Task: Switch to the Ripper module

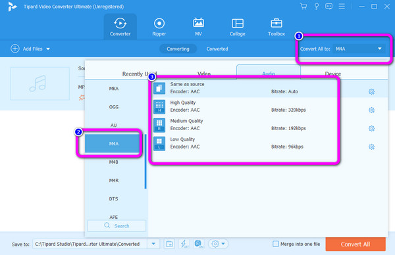Action: [x=159, y=27]
